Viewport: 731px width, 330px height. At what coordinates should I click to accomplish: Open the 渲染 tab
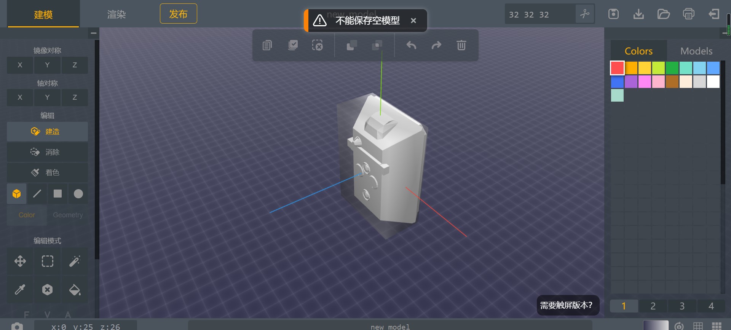117,14
